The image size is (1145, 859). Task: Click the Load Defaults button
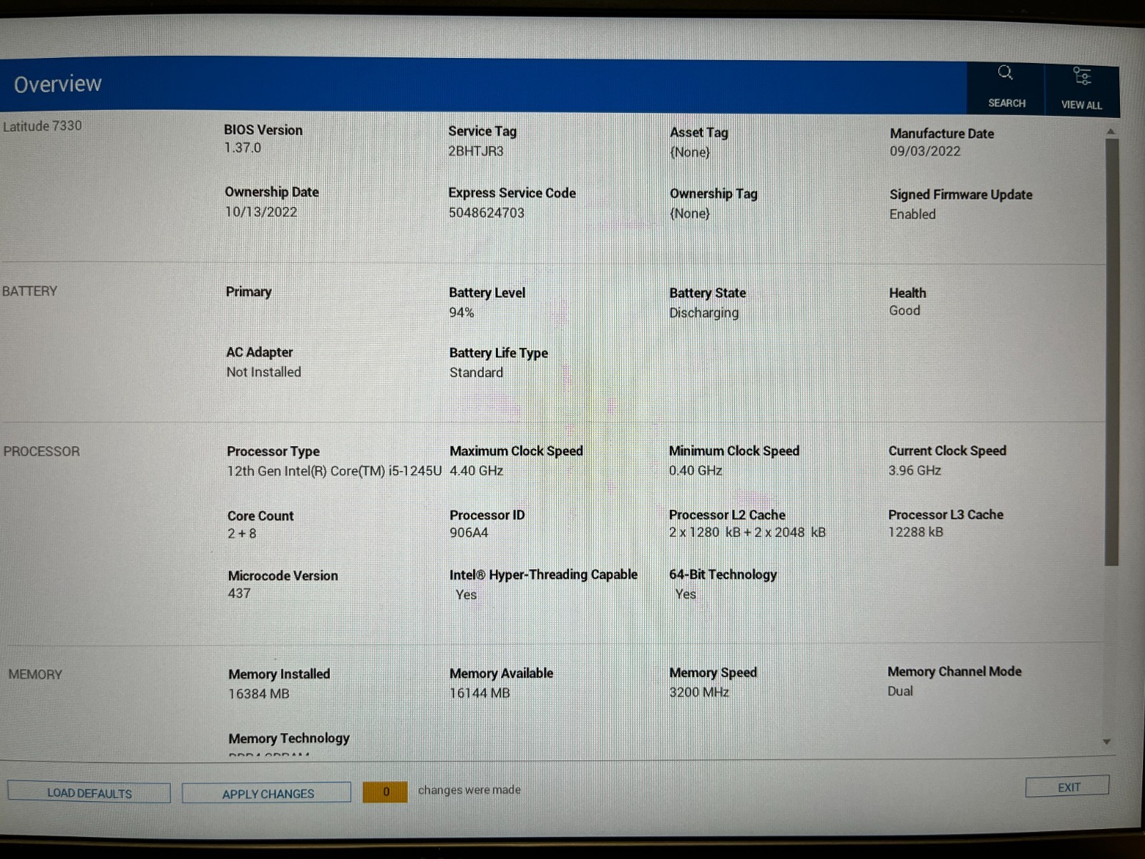point(89,793)
